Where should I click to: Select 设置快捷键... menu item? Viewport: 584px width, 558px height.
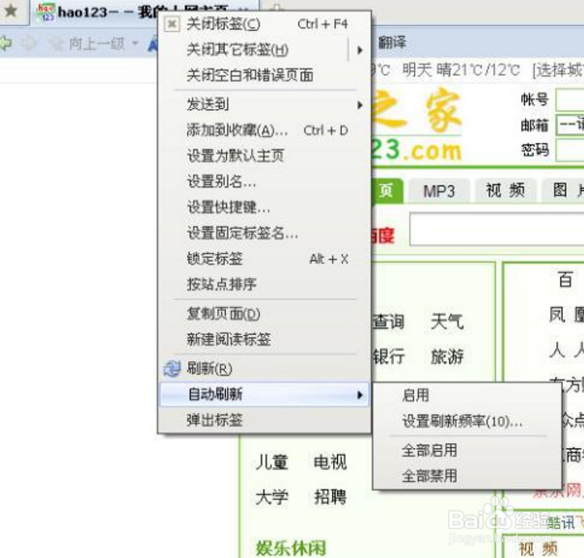264,208
